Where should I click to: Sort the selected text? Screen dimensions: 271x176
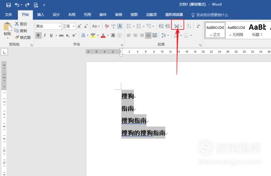(189, 26)
